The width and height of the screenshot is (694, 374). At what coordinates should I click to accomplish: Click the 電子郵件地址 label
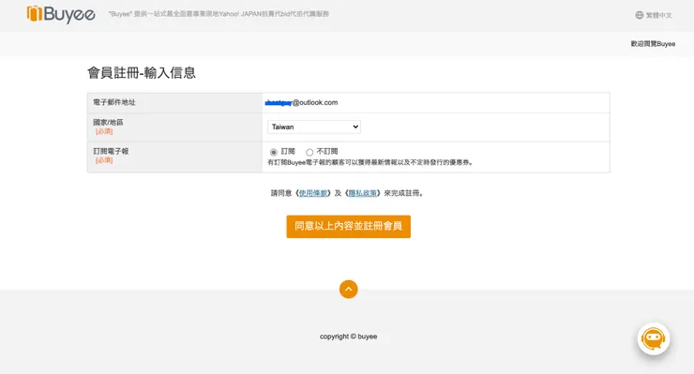click(114, 102)
